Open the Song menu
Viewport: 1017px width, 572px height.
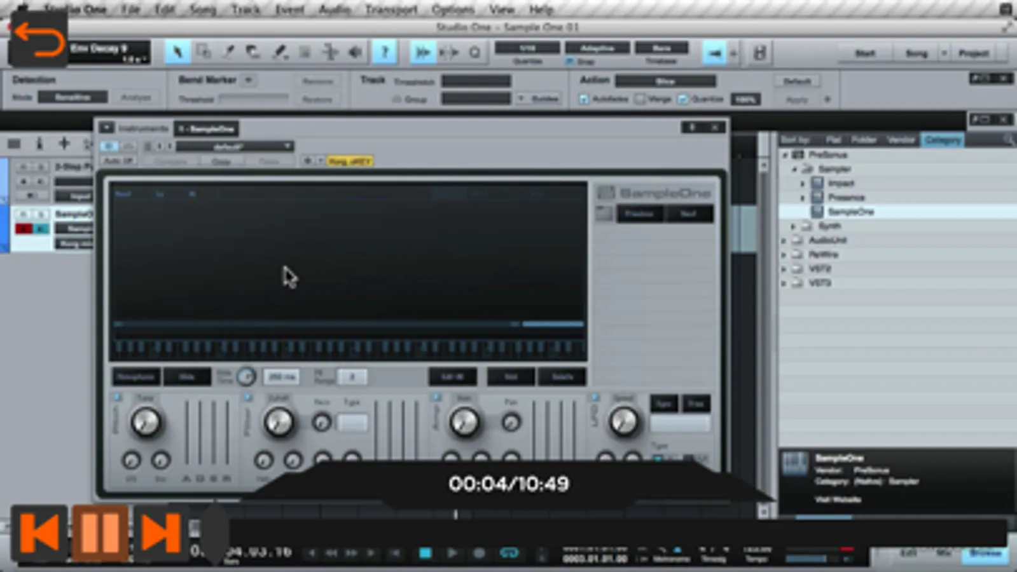tap(202, 10)
